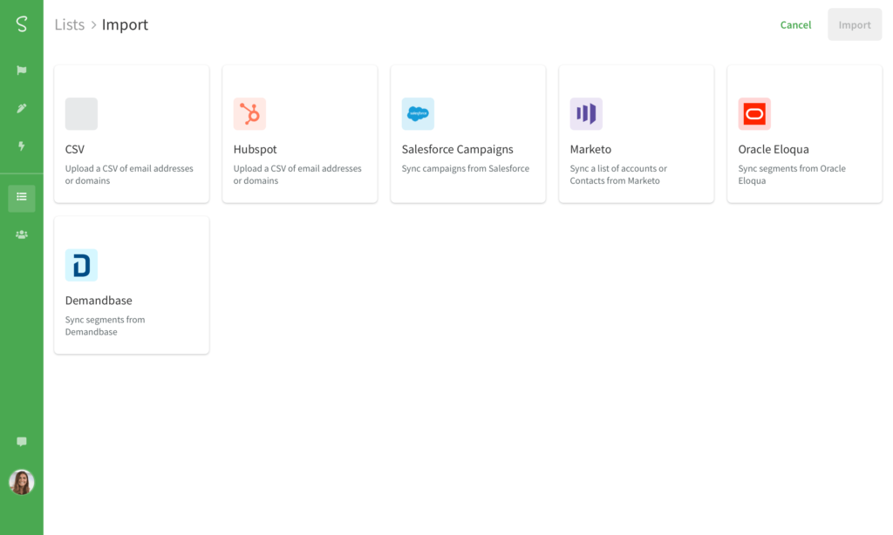893x535 pixels.
Task: Select the Demandbase card title
Action: tap(99, 301)
